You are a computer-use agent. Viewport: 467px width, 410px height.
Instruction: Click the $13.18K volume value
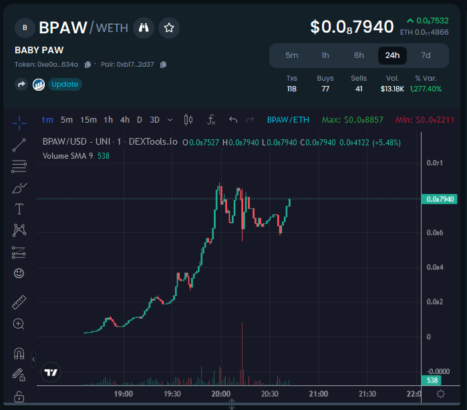point(392,89)
